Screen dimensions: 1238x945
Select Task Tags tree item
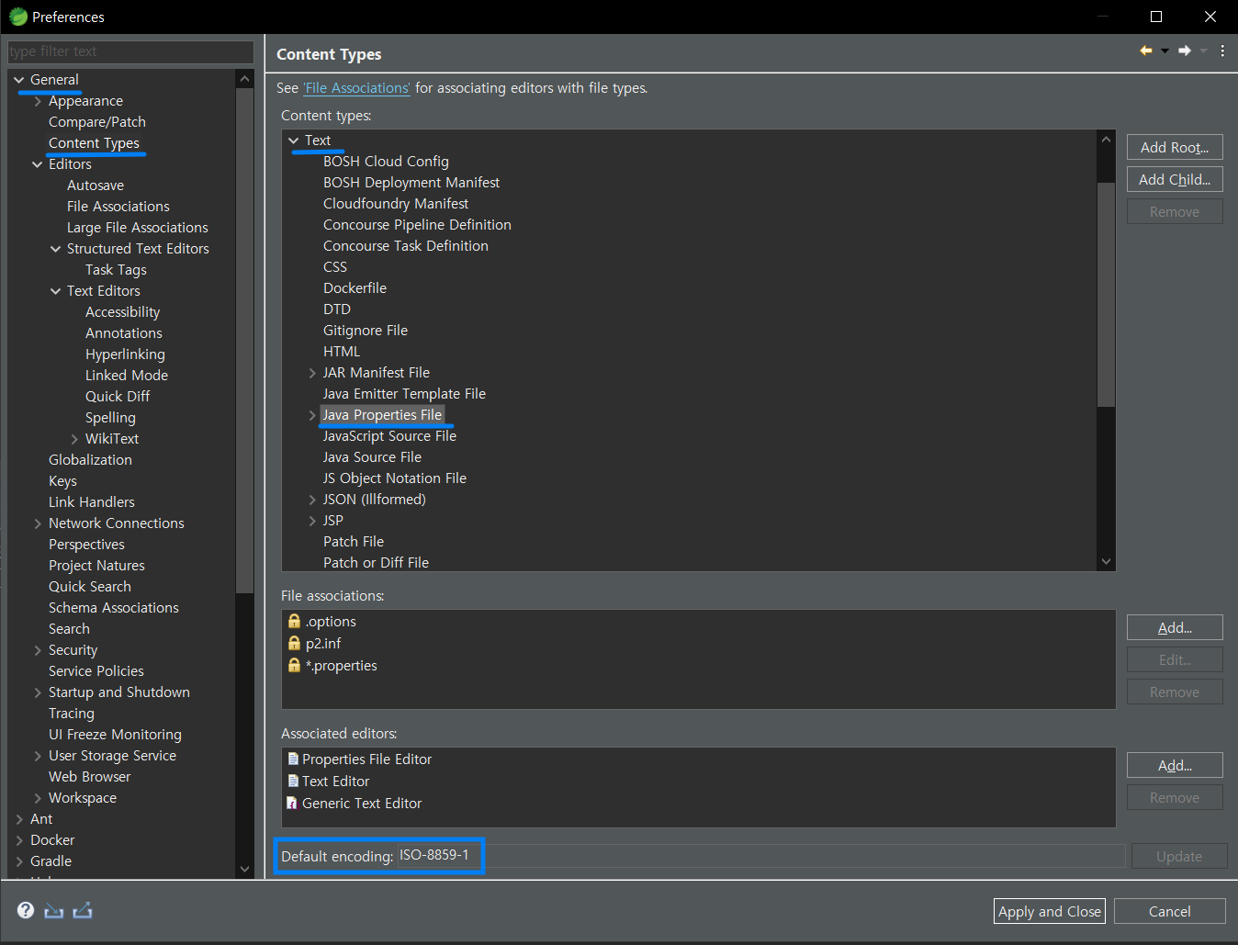coord(116,270)
